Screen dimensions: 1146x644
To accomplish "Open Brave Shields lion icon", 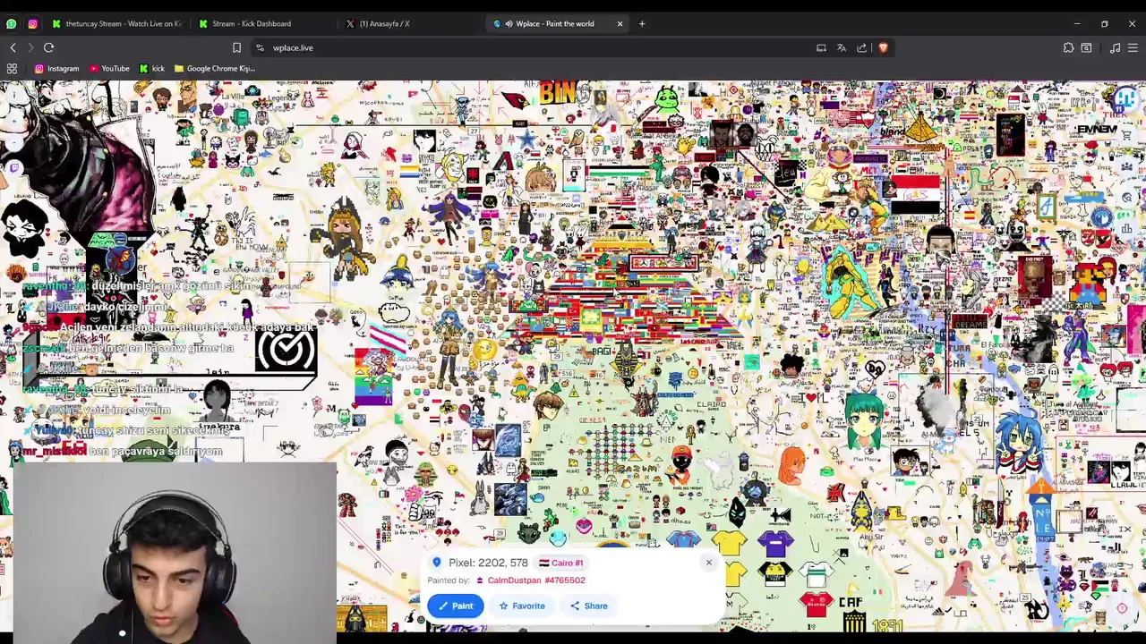I will point(883,47).
